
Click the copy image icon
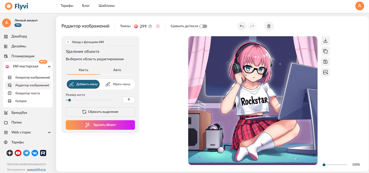click(325, 51)
